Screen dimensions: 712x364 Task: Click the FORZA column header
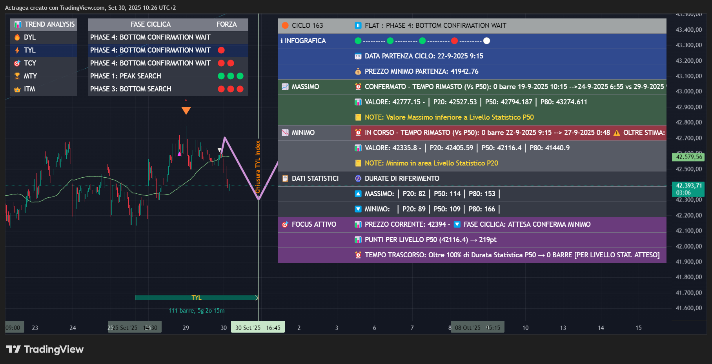coord(231,24)
